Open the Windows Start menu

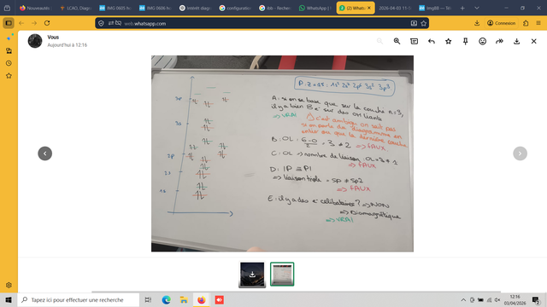coord(9,299)
